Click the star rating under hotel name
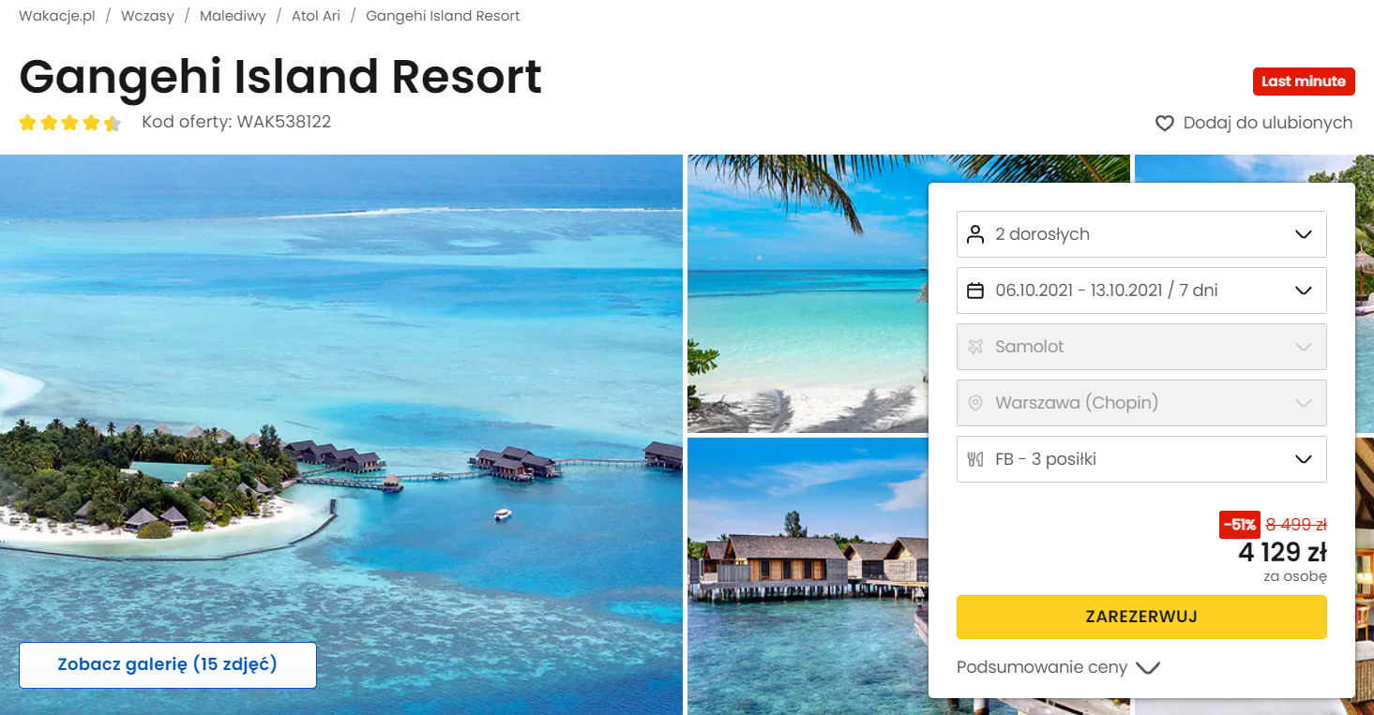The height and width of the screenshot is (715, 1374). pos(70,123)
